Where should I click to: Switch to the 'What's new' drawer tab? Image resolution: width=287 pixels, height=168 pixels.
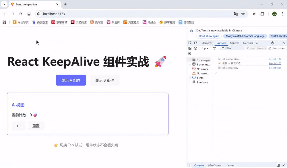pyautogui.click(x=214, y=165)
